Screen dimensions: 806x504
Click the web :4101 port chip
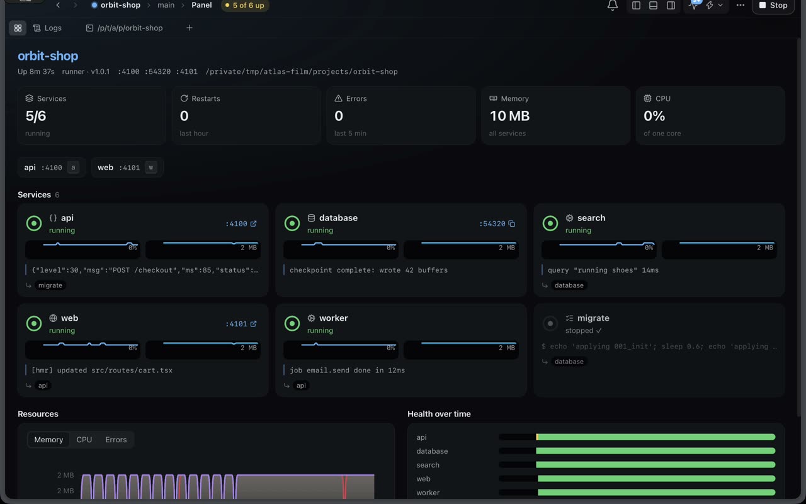pyautogui.click(x=127, y=168)
